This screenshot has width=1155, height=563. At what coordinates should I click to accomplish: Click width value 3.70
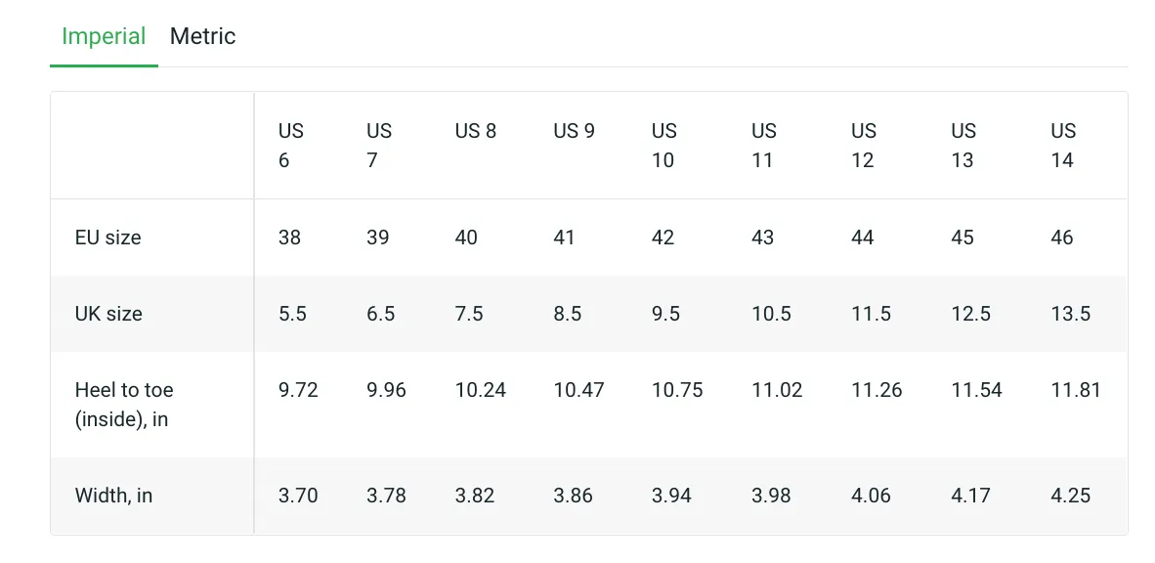(x=298, y=496)
